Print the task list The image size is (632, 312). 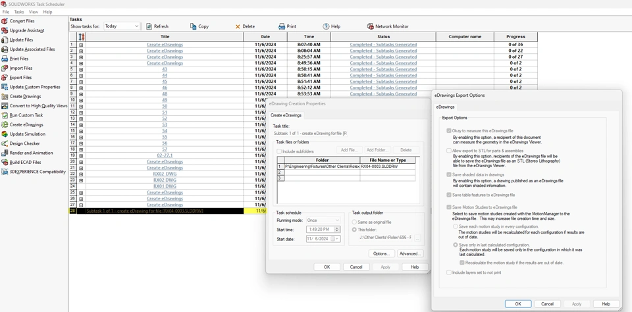pyautogui.click(x=288, y=26)
